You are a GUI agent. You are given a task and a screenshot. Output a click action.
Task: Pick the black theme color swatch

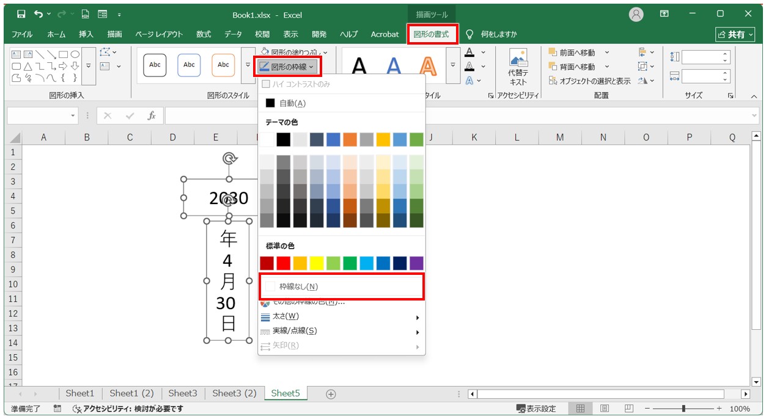tap(283, 140)
